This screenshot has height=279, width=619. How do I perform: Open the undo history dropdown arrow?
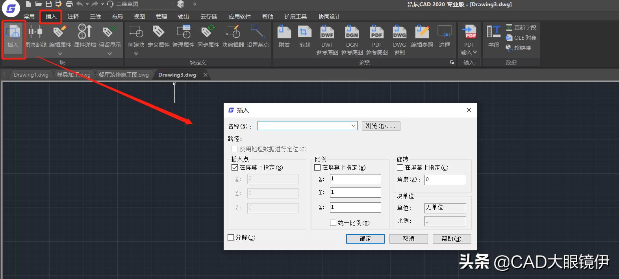(87, 4)
